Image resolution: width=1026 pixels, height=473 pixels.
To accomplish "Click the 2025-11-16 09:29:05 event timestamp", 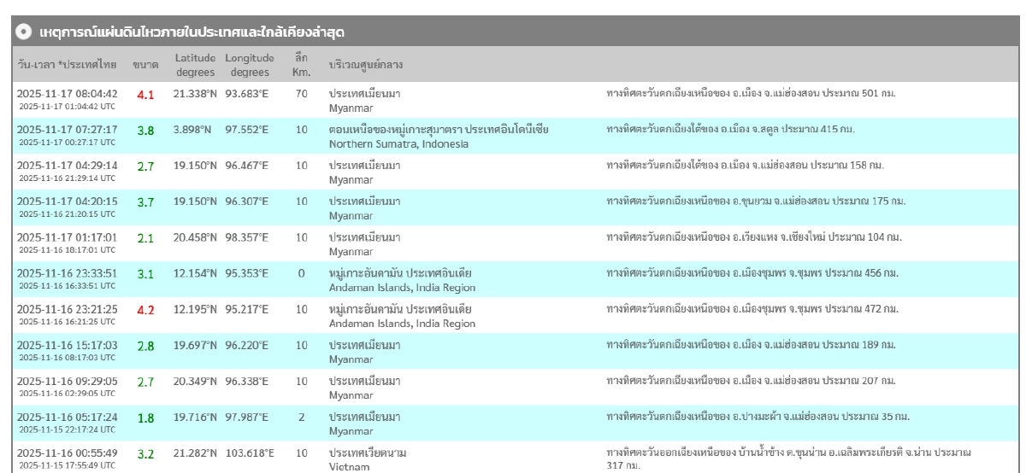I will coord(67,381).
